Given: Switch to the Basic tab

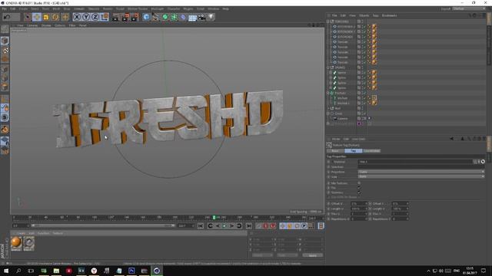Looking at the screenshot, I should [335, 151].
